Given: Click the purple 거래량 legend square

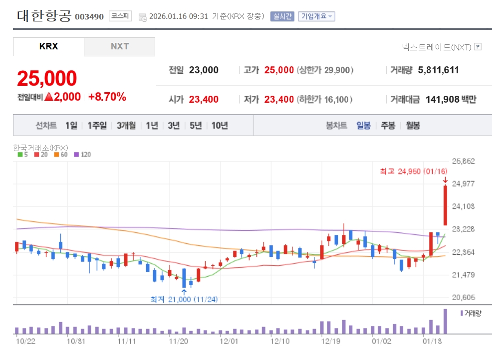Looking at the screenshot, I should pyautogui.click(x=461, y=313).
